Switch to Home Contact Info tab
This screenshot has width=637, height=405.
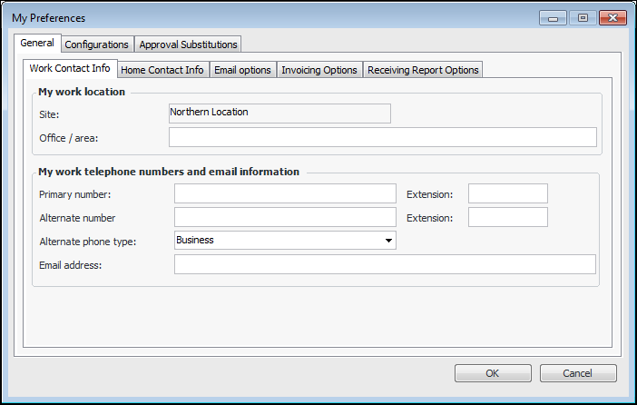pos(162,70)
